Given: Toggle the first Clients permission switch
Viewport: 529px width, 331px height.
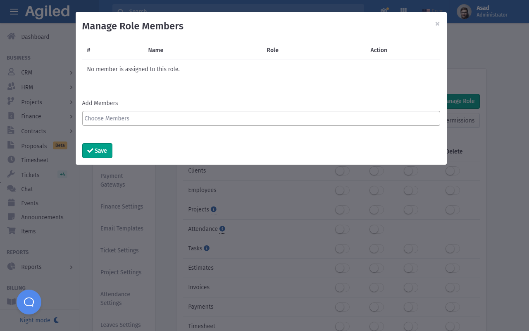Looking at the screenshot, I should [x=342, y=171].
